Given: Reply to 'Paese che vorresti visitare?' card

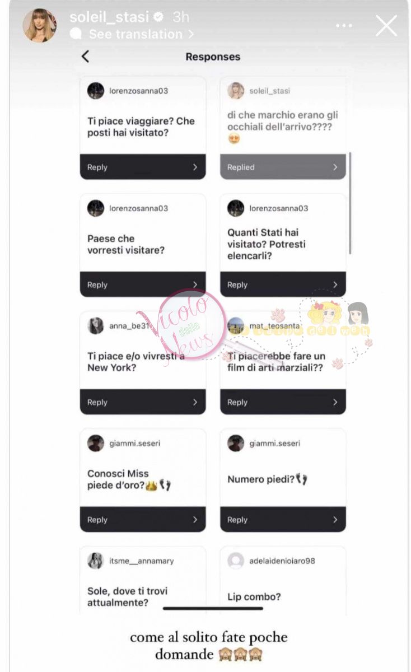Looking at the screenshot, I should coord(143,284).
